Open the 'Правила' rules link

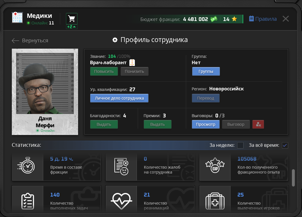(263, 19)
